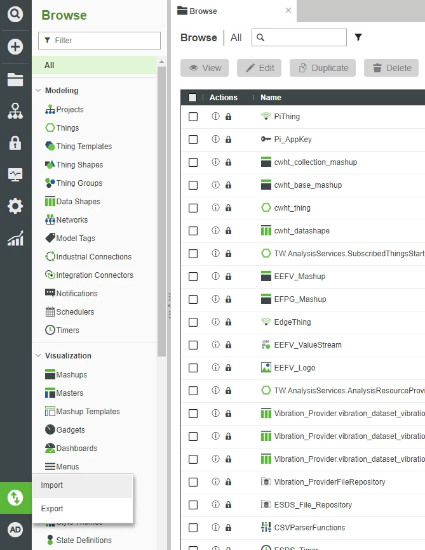Check the Pi_AppKey row checkbox

pos(193,140)
